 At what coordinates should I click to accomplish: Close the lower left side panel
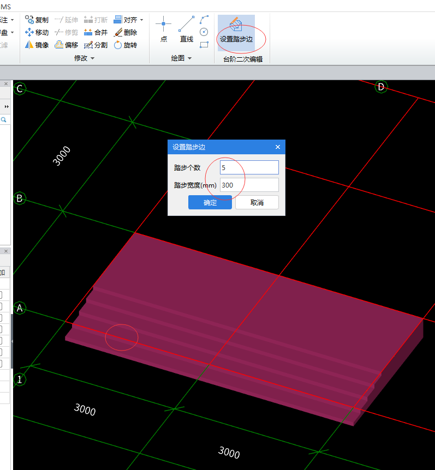[5, 251]
